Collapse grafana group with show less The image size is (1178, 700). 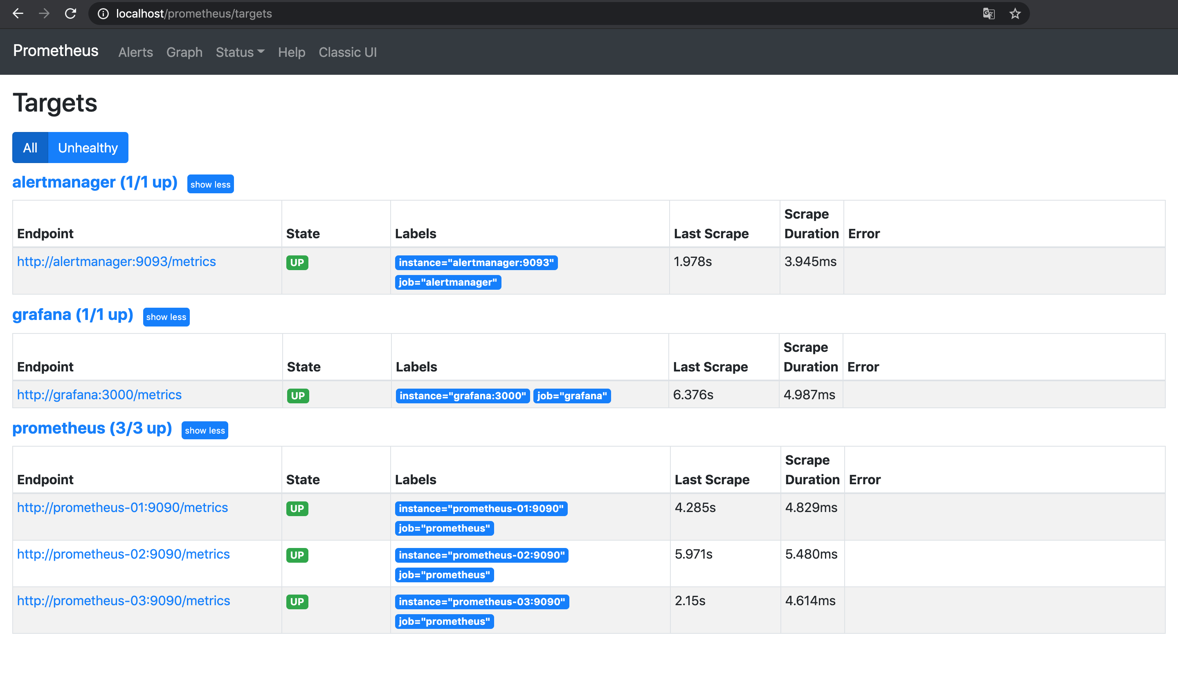tap(166, 317)
